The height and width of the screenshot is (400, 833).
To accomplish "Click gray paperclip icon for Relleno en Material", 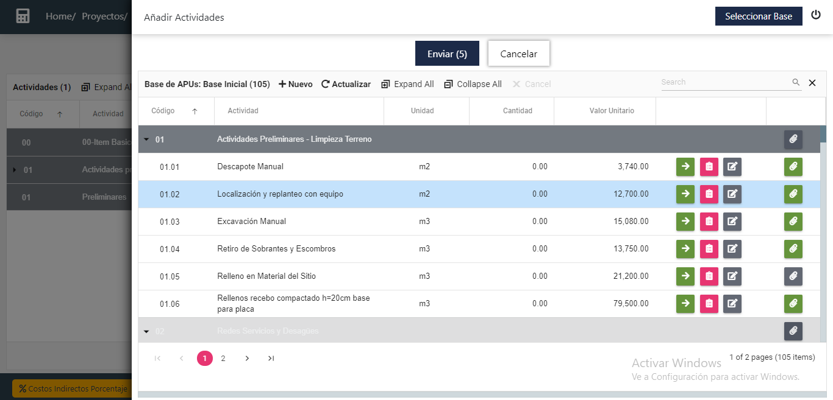I will (x=793, y=276).
